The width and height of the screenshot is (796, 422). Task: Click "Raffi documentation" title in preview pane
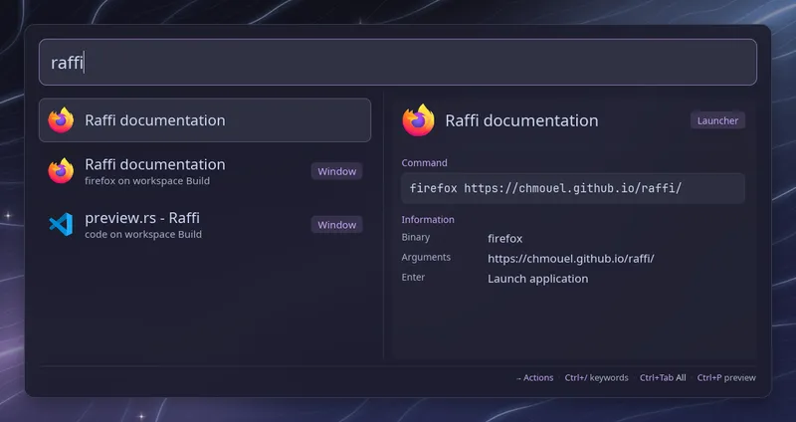521,120
